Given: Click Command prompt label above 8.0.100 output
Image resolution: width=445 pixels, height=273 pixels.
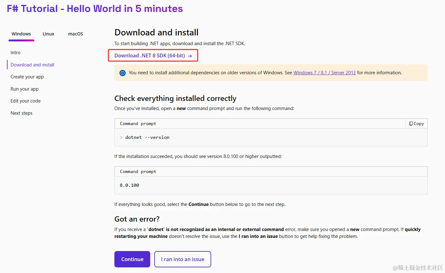Looking at the screenshot, I should pos(138,171).
